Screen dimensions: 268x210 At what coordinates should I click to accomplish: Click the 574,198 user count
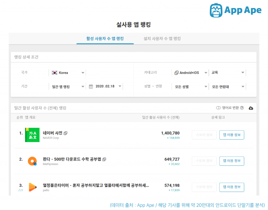172,185
